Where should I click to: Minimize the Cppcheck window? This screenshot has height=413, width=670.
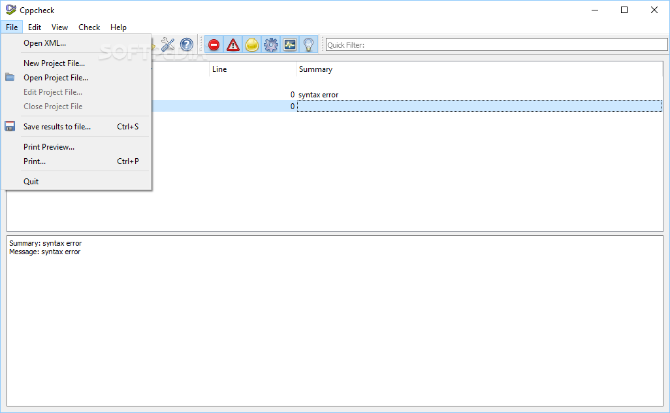click(x=595, y=10)
